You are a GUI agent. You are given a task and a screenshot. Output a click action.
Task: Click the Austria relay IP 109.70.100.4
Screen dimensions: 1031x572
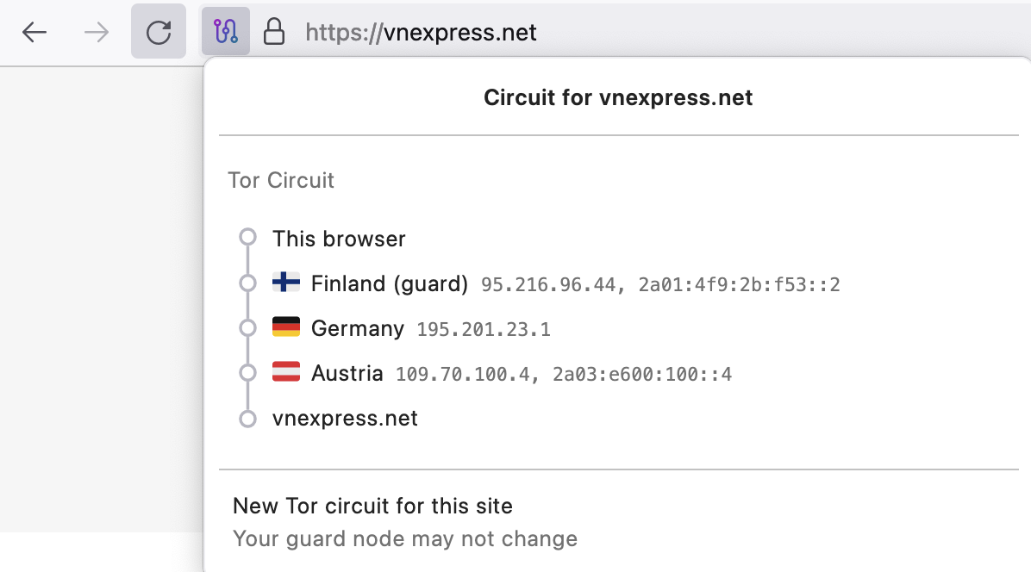pyautogui.click(x=461, y=374)
